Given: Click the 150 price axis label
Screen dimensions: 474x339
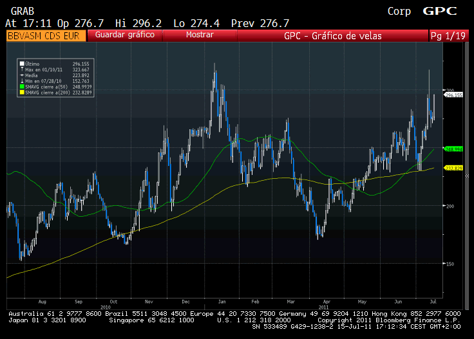Looking at the screenshot, I should (x=450, y=264).
